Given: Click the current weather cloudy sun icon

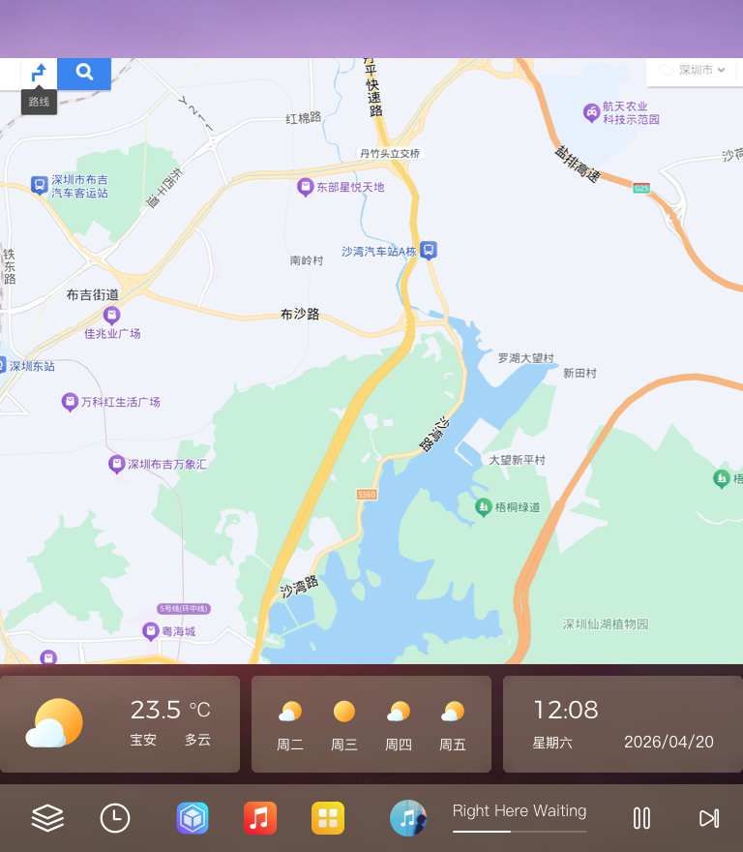Looking at the screenshot, I should [x=54, y=723].
